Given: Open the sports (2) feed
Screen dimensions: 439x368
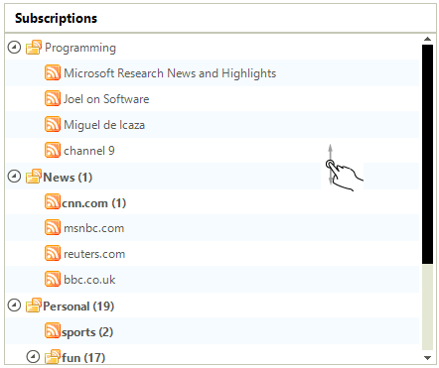Looking at the screenshot, I should point(87,332).
